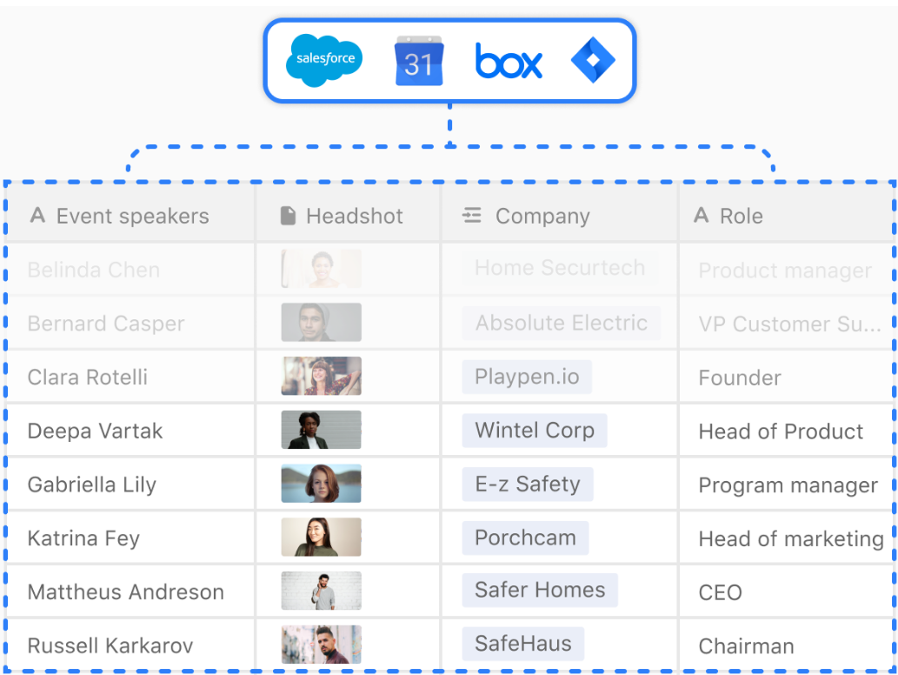Viewport: 898px width, 675px height.
Task: Click the list icon beside Company header
Action: click(472, 216)
